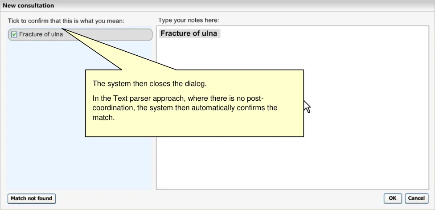Select the Fracture of ulna match label
Screen dimensions: 435x210
pos(41,34)
